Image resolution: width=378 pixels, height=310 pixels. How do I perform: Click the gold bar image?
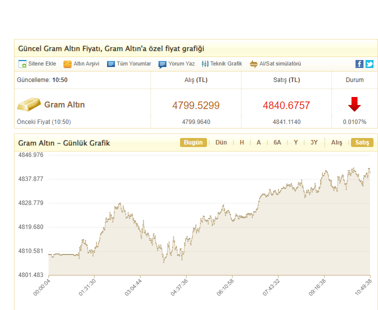click(29, 104)
